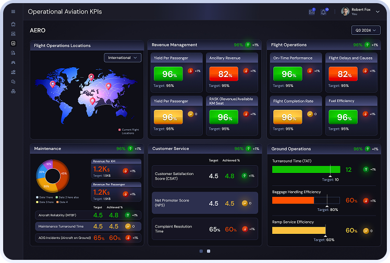Expand the International locations dropdown
The height and width of the screenshot is (263, 390).
point(123,58)
